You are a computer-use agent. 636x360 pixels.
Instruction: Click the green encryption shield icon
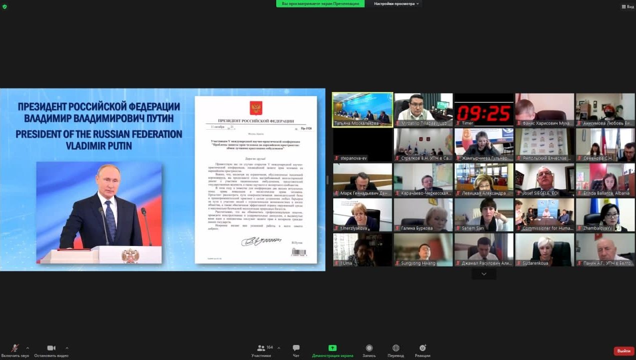[5, 6]
